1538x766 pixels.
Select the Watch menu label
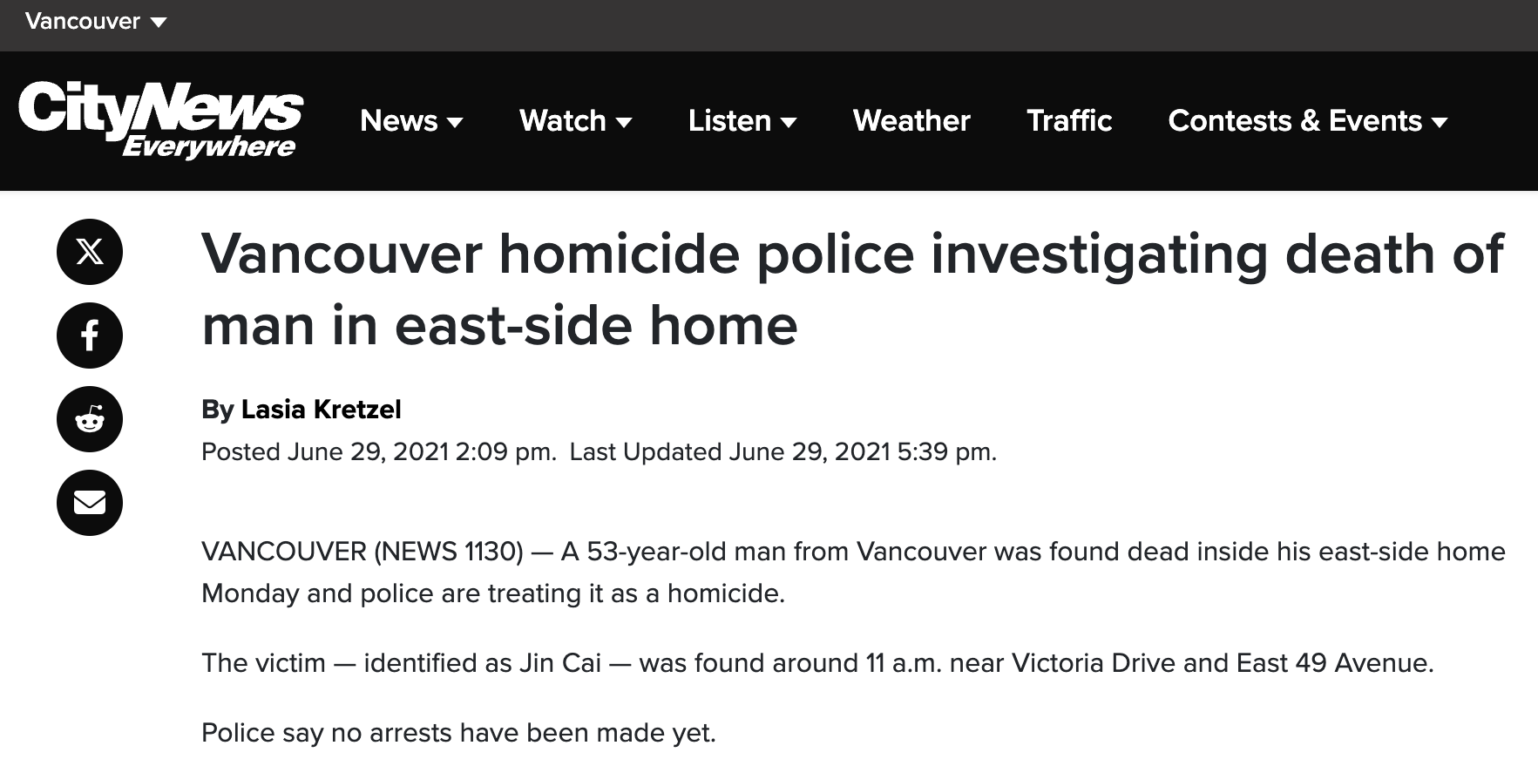click(563, 120)
